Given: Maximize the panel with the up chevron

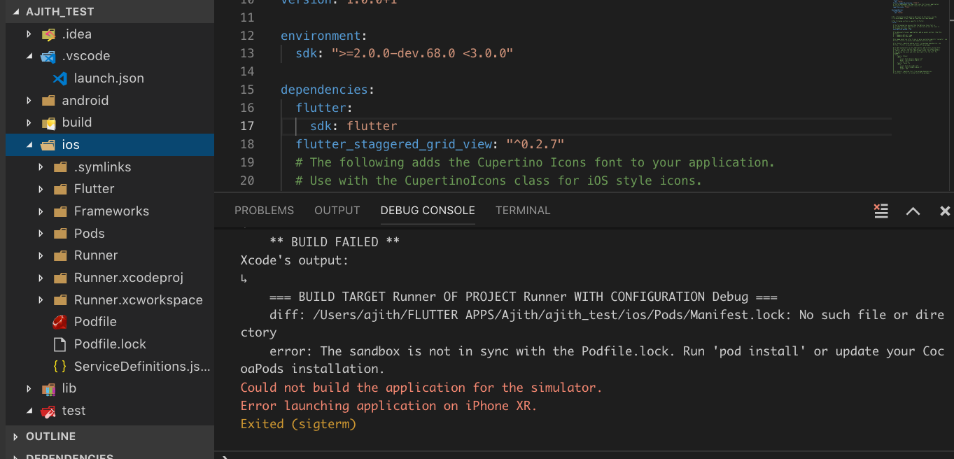Looking at the screenshot, I should tap(913, 211).
